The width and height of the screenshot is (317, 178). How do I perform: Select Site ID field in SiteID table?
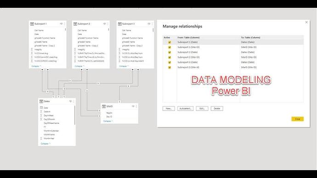pyautogui.click(x=109, y=117)
